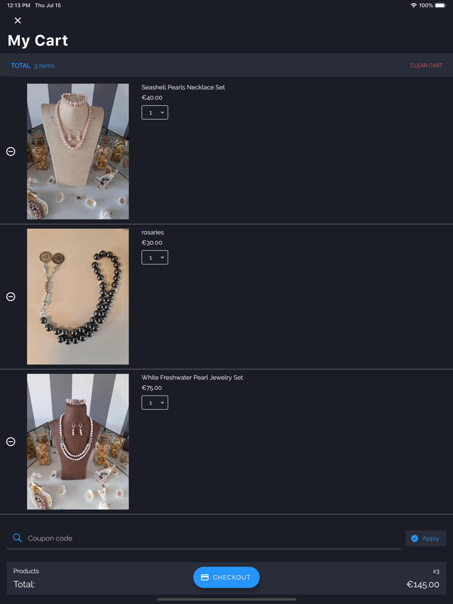Viewport: 453px width, 604px height.
Task: Open White Freshwater Pearl set image
Action: coord(78,441)
